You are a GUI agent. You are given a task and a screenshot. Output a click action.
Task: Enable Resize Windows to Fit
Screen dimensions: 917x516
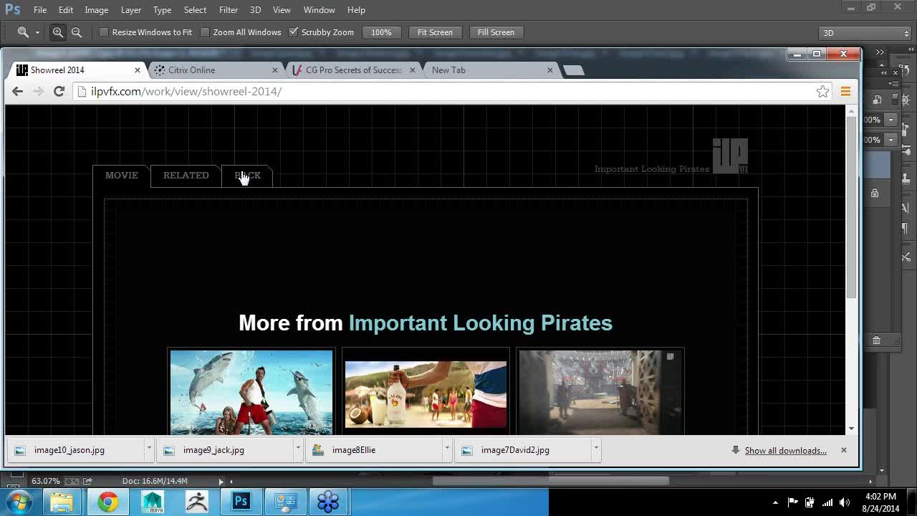104,32
